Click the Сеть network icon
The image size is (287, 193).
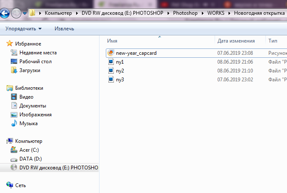point(9,185)
